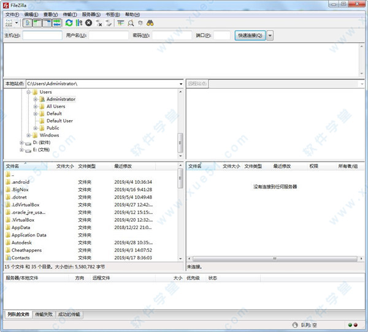Open the Site Manager icon

9,23
